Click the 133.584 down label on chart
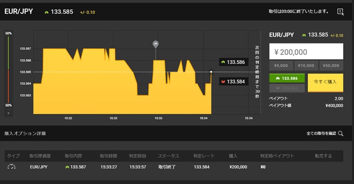The image size is (354, 184). (234, 81)
